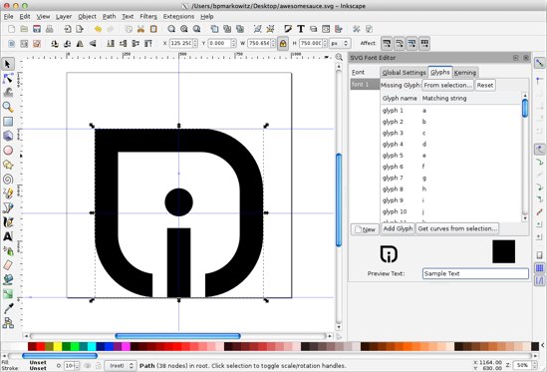The image size is (547, 372).
Task: Click the Add Glyph button
Action: [398, 228]
